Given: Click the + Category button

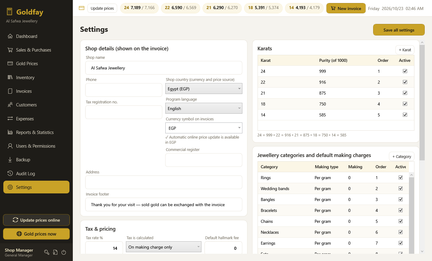Looking at the screenshot, I should (x=402, y=156).
